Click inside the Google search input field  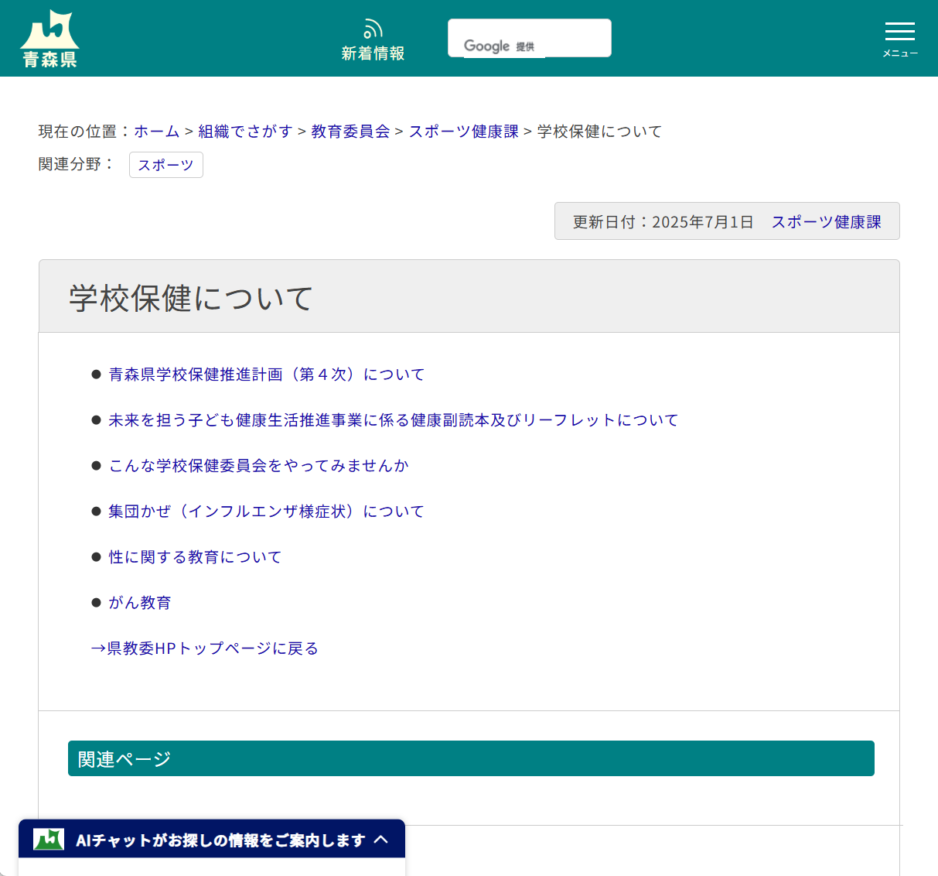529,37
